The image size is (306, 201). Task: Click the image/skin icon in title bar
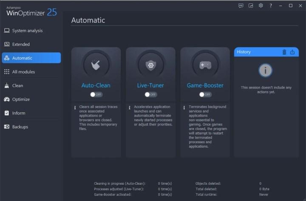pyautogui.click(x=251, y=6)
